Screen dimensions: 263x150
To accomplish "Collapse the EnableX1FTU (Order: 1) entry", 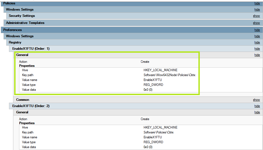I will [x=257, y=49].
